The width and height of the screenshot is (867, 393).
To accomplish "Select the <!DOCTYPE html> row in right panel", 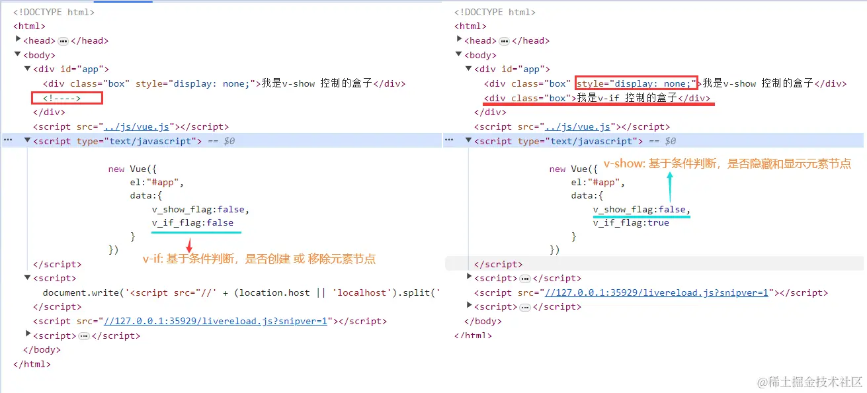I will point(495,12).
